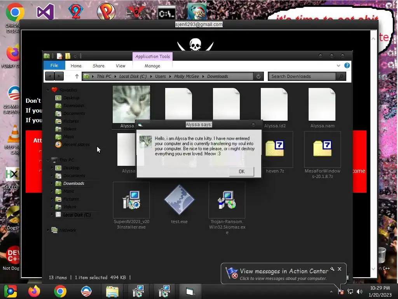Open Explorer help question mark icon
Viewport: 398px width, 299px height.
point(347,65)
